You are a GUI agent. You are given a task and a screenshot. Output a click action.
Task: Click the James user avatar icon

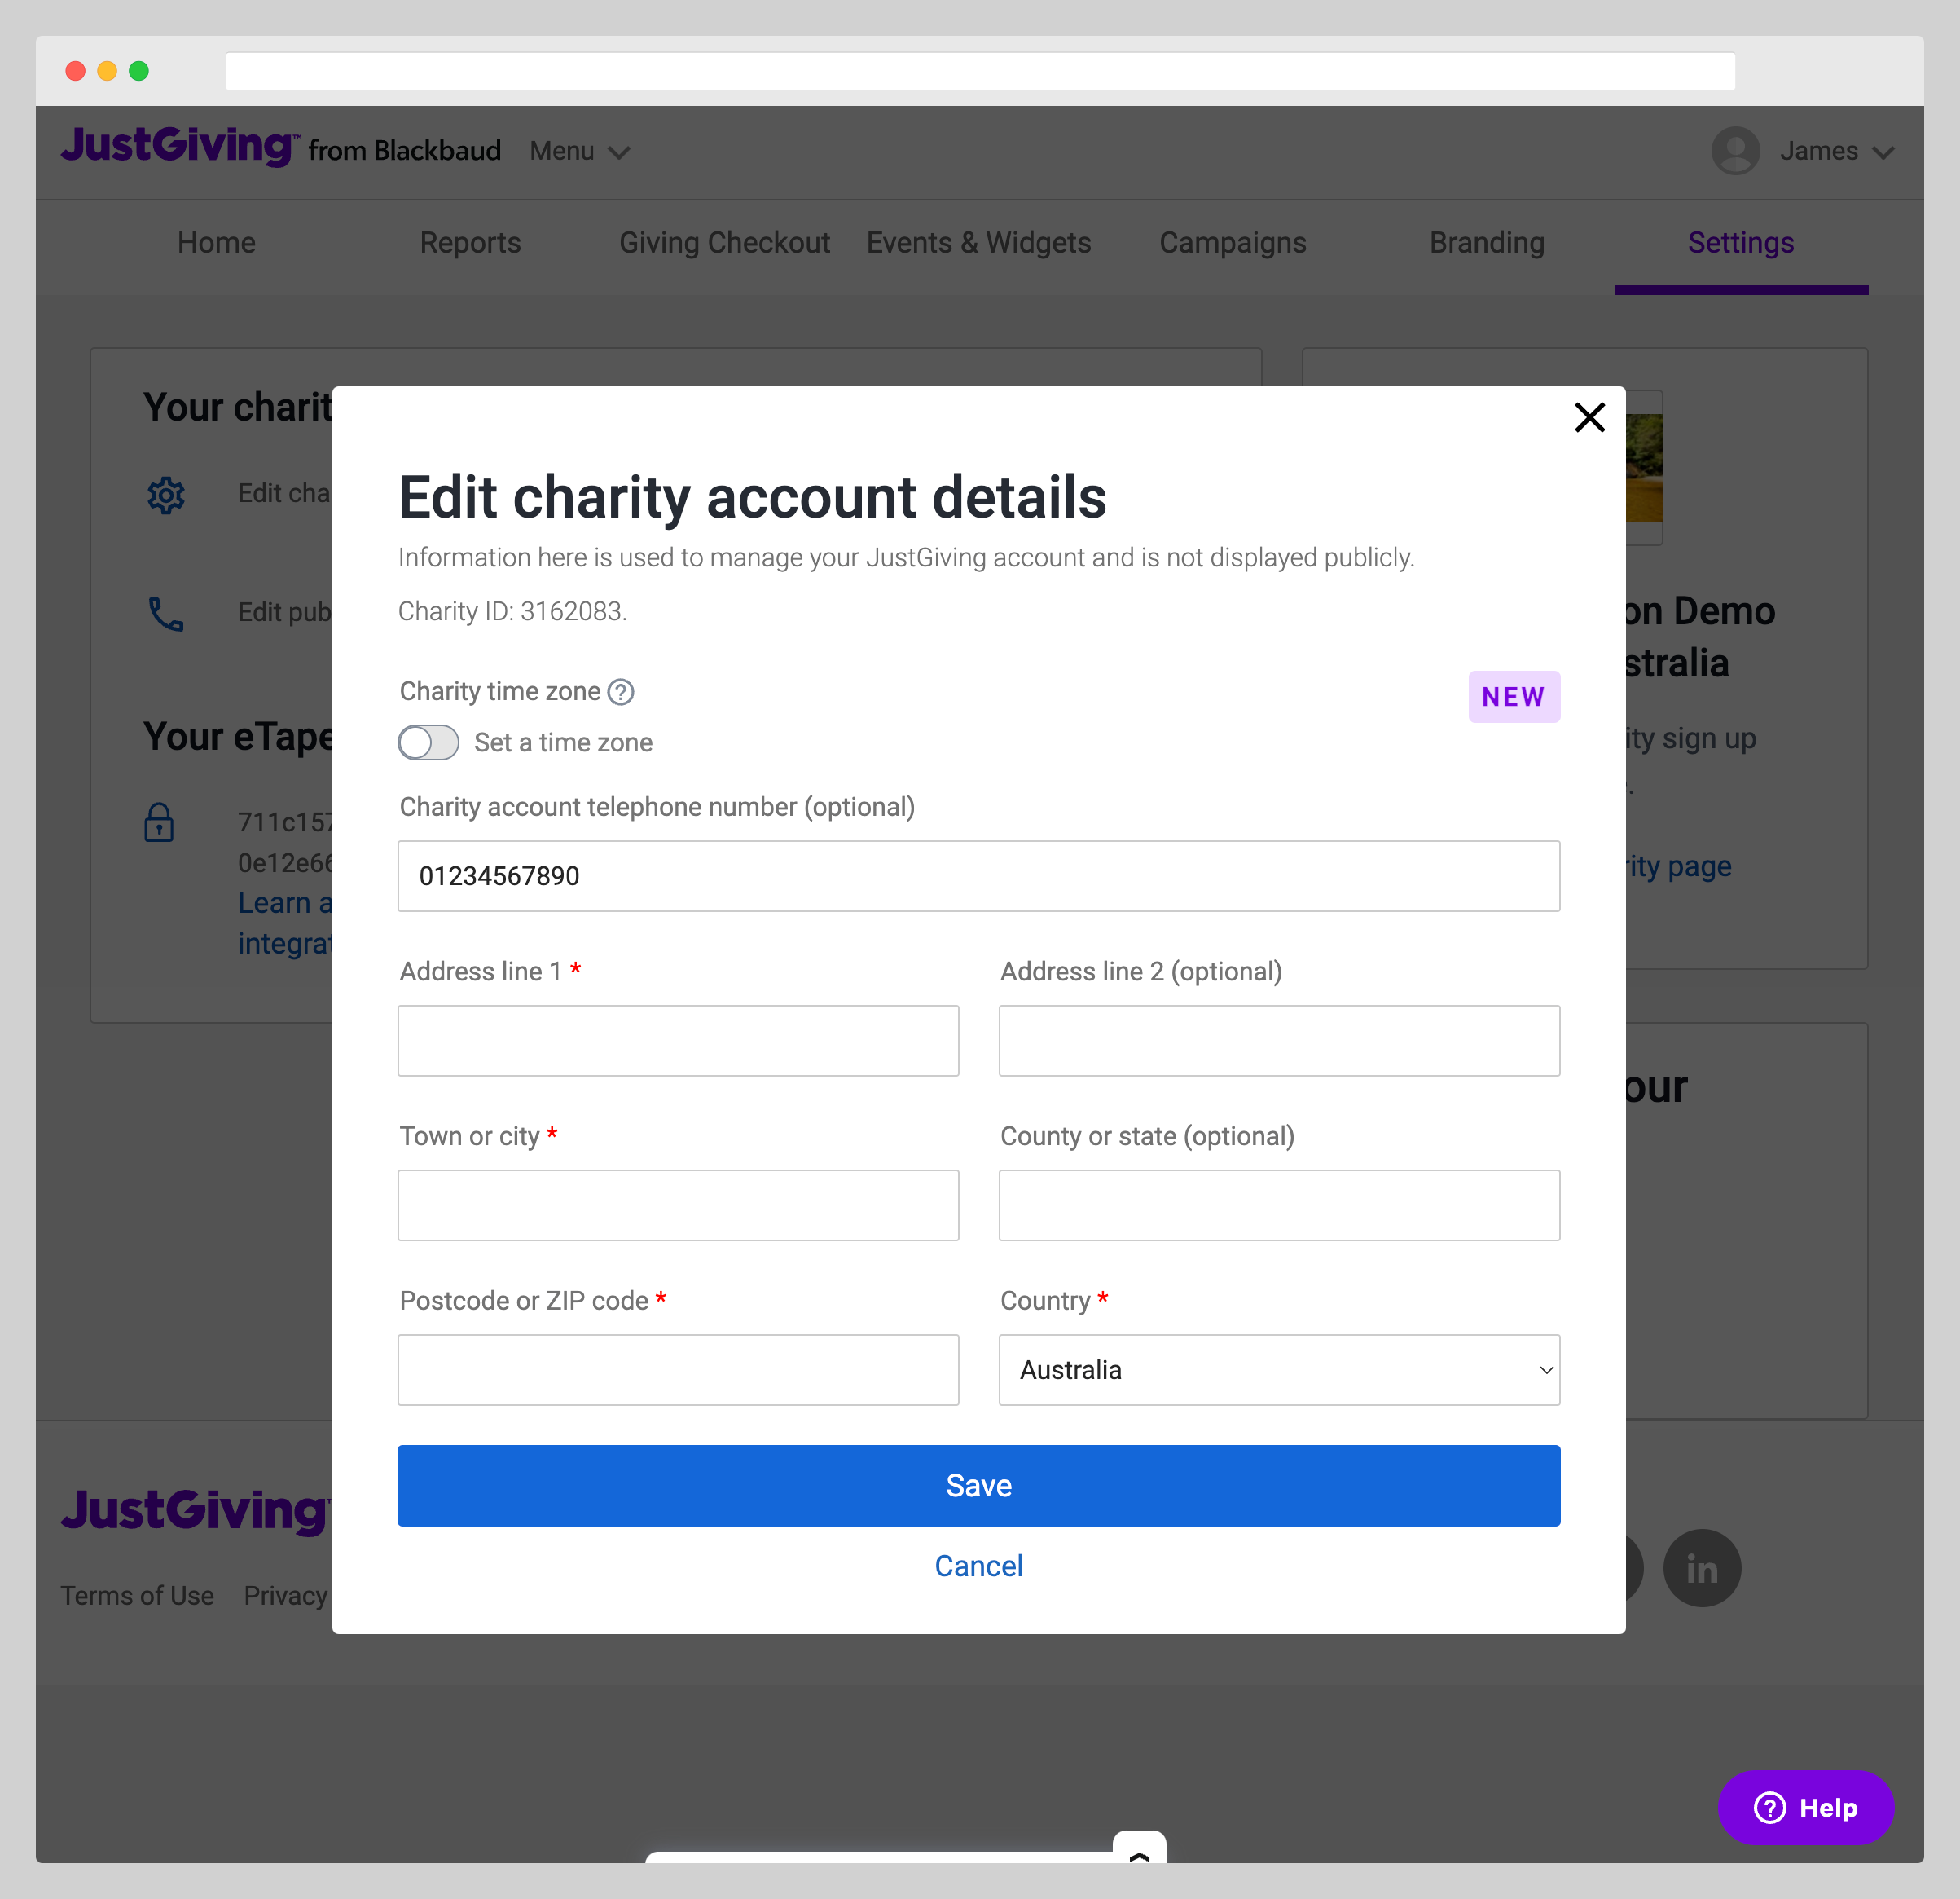pos(1735,151)
